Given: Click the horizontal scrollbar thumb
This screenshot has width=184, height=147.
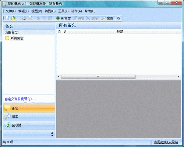Looking at the screenshot, I should 98,76.
